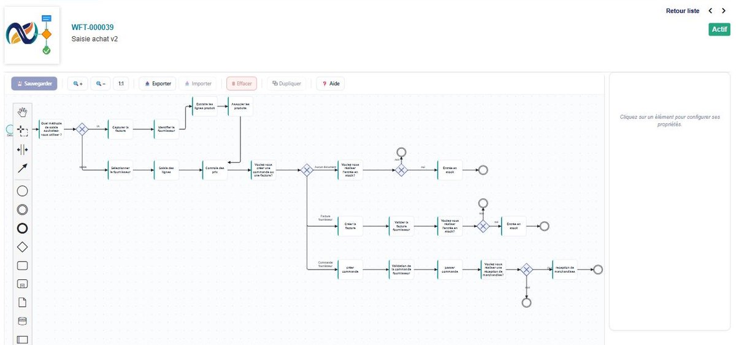This screenshot has width=736, height=345.
Task: Add an intermediate event (double circle) from palette
Action: click(x=23, y=210)
